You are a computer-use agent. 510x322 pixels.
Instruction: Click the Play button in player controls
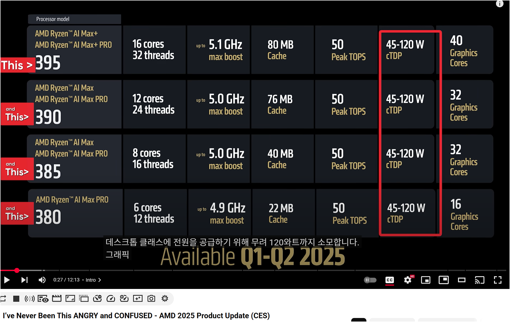click(7, 280)
